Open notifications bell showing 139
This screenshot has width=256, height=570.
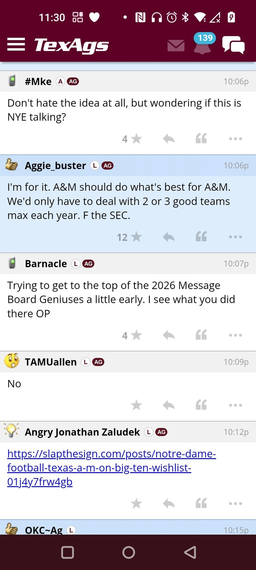pyautogui.click(x=203, y=45)
